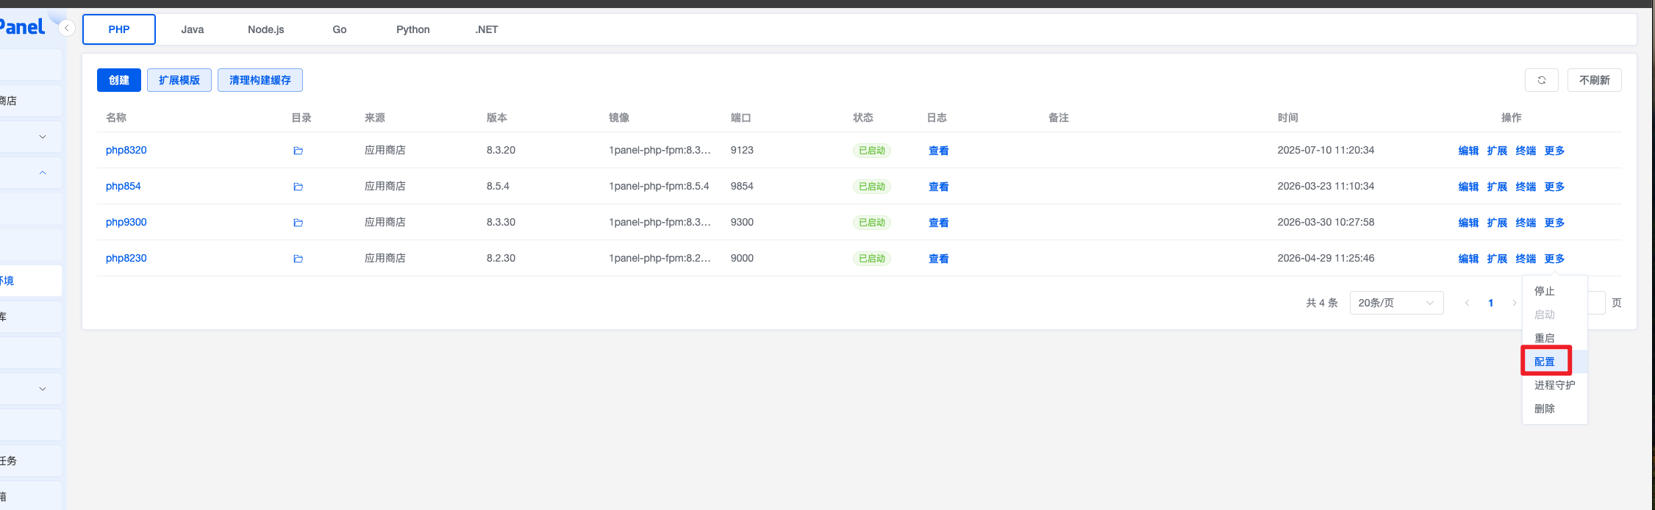
Task: Click the 清理构建缓存 button
Action: pyautogui.click(x=260, y=80)
